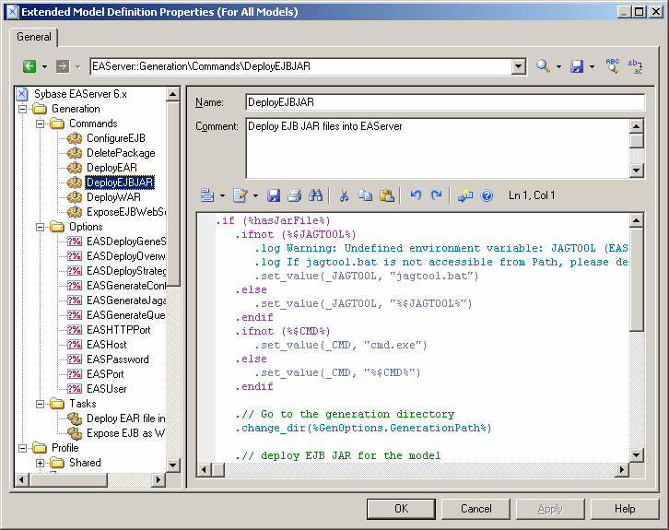Open the editor menu dropdown arrow
The image size is (669, 530).
click(222, 195)
